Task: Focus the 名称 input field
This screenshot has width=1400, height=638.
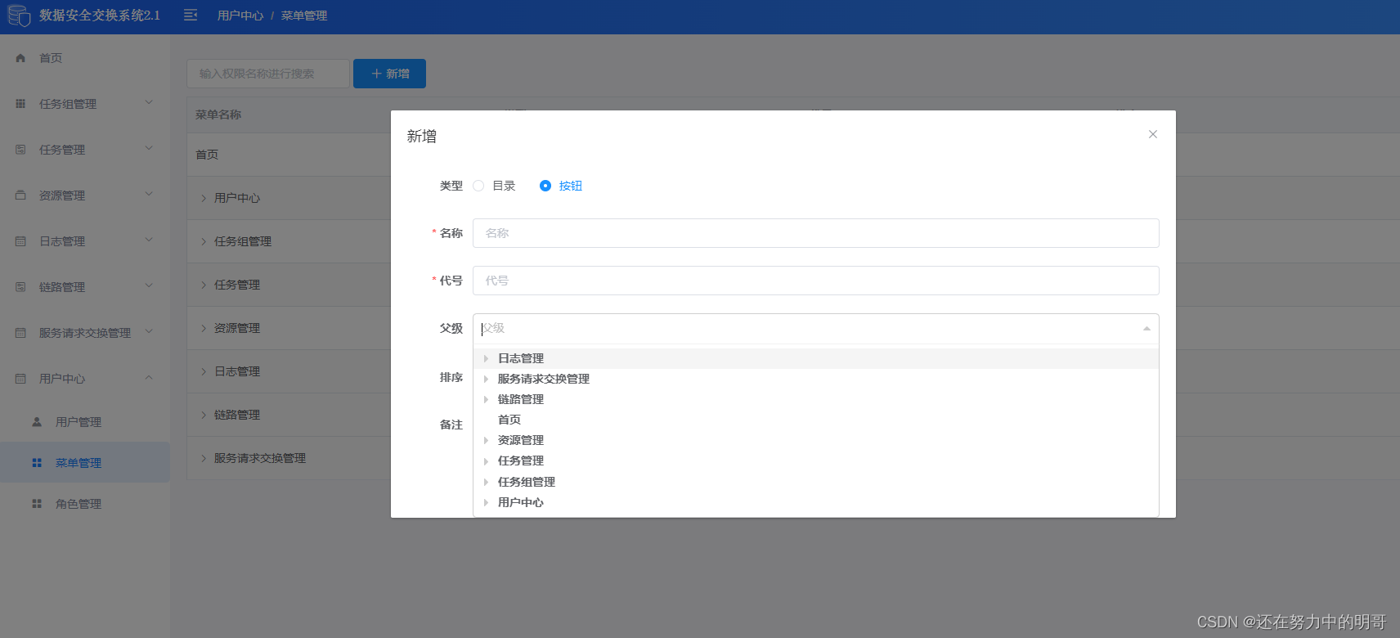Action: pyautogui.click(x=815, y=233)
